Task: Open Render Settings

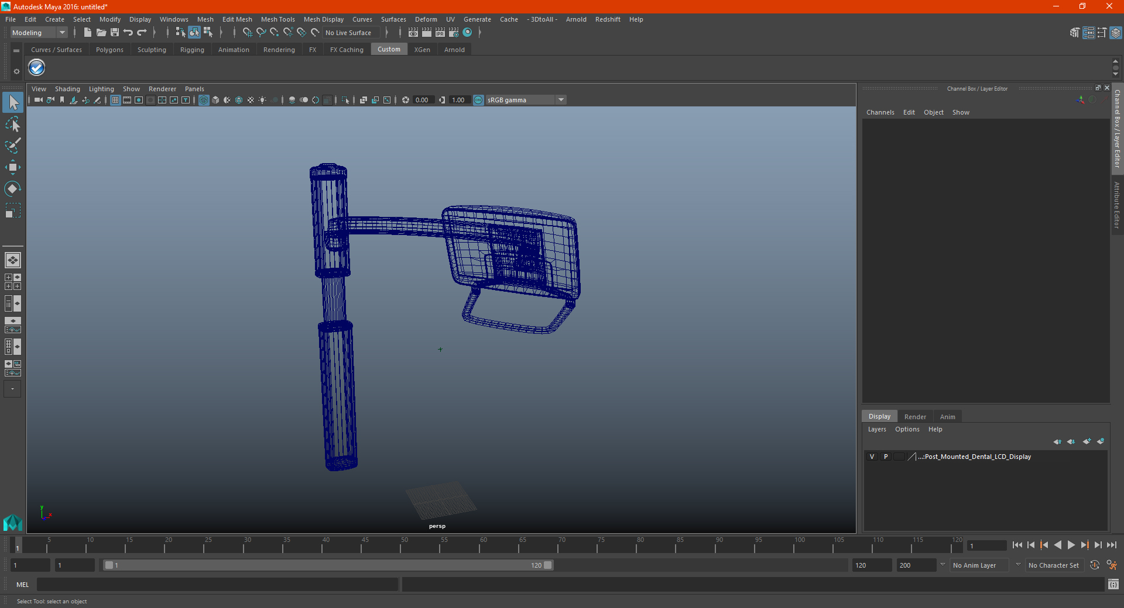Action: pyautogui.click(x=454, y=33)
